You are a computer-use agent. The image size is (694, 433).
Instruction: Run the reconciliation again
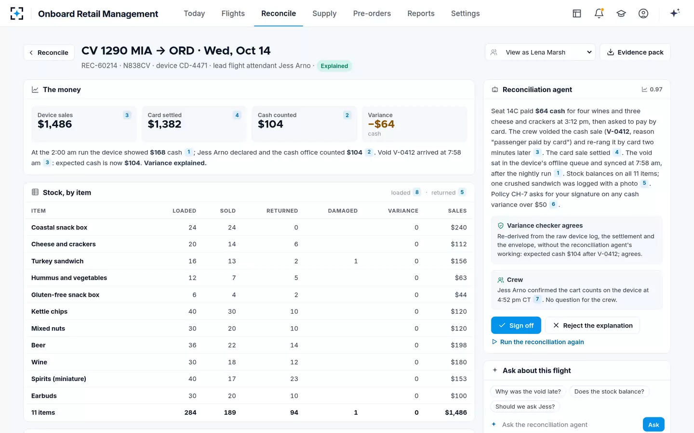coord(538,342)
